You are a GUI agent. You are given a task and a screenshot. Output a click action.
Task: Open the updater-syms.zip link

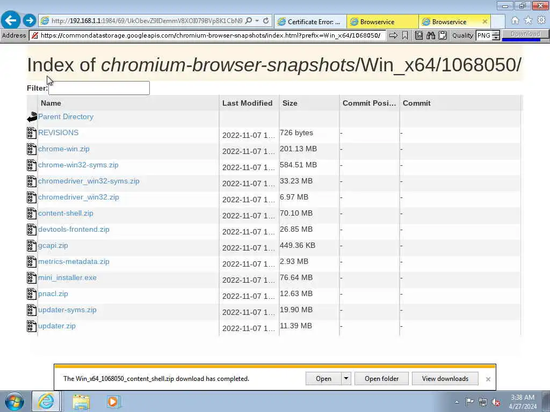(x=67, y=310)
